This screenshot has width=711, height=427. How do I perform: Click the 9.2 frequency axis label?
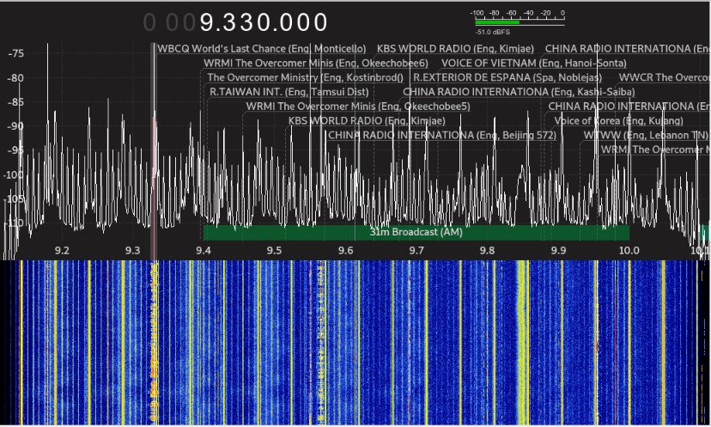[62, 251]
